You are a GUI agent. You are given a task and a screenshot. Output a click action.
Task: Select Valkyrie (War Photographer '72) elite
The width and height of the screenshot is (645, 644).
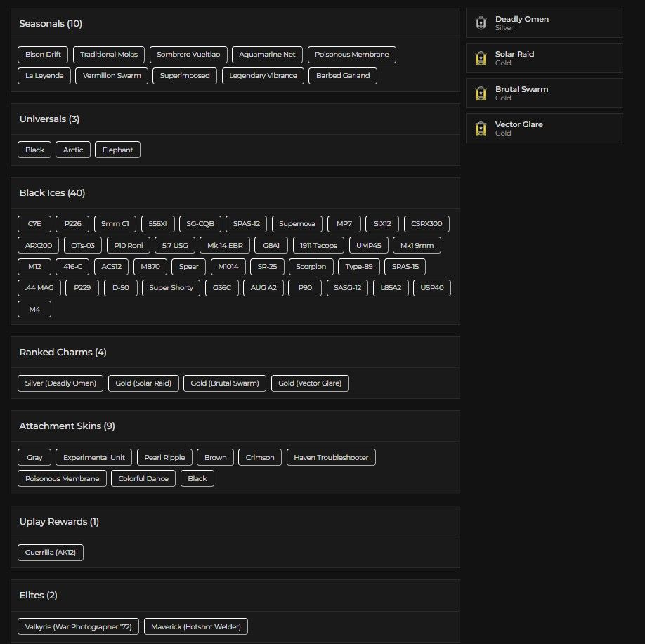[79, 627]
